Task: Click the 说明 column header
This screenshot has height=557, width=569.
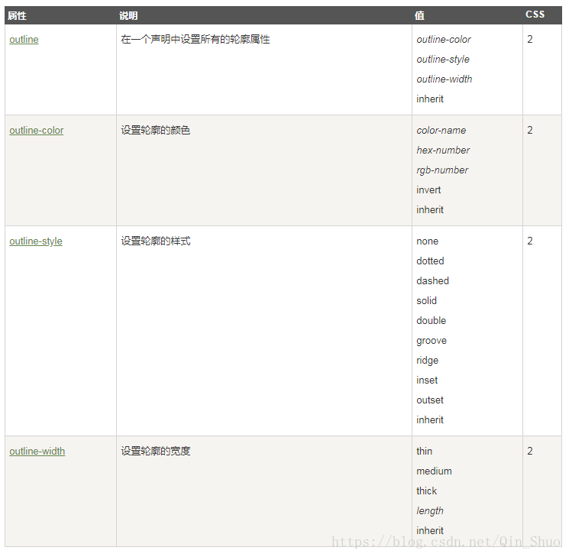Action: (x=128, y=15)
